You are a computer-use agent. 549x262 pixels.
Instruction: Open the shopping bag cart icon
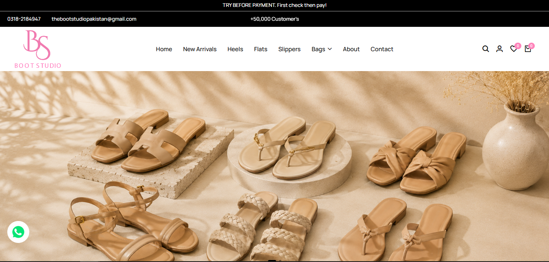pos(528,49)
